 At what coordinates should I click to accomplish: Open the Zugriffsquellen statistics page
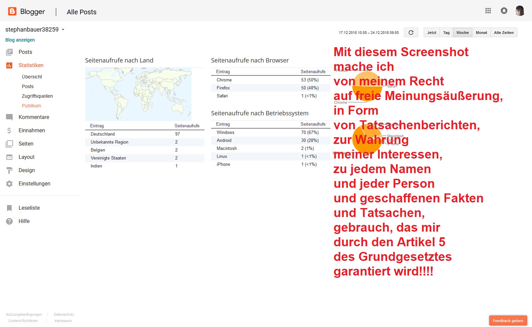click(37, 96)
